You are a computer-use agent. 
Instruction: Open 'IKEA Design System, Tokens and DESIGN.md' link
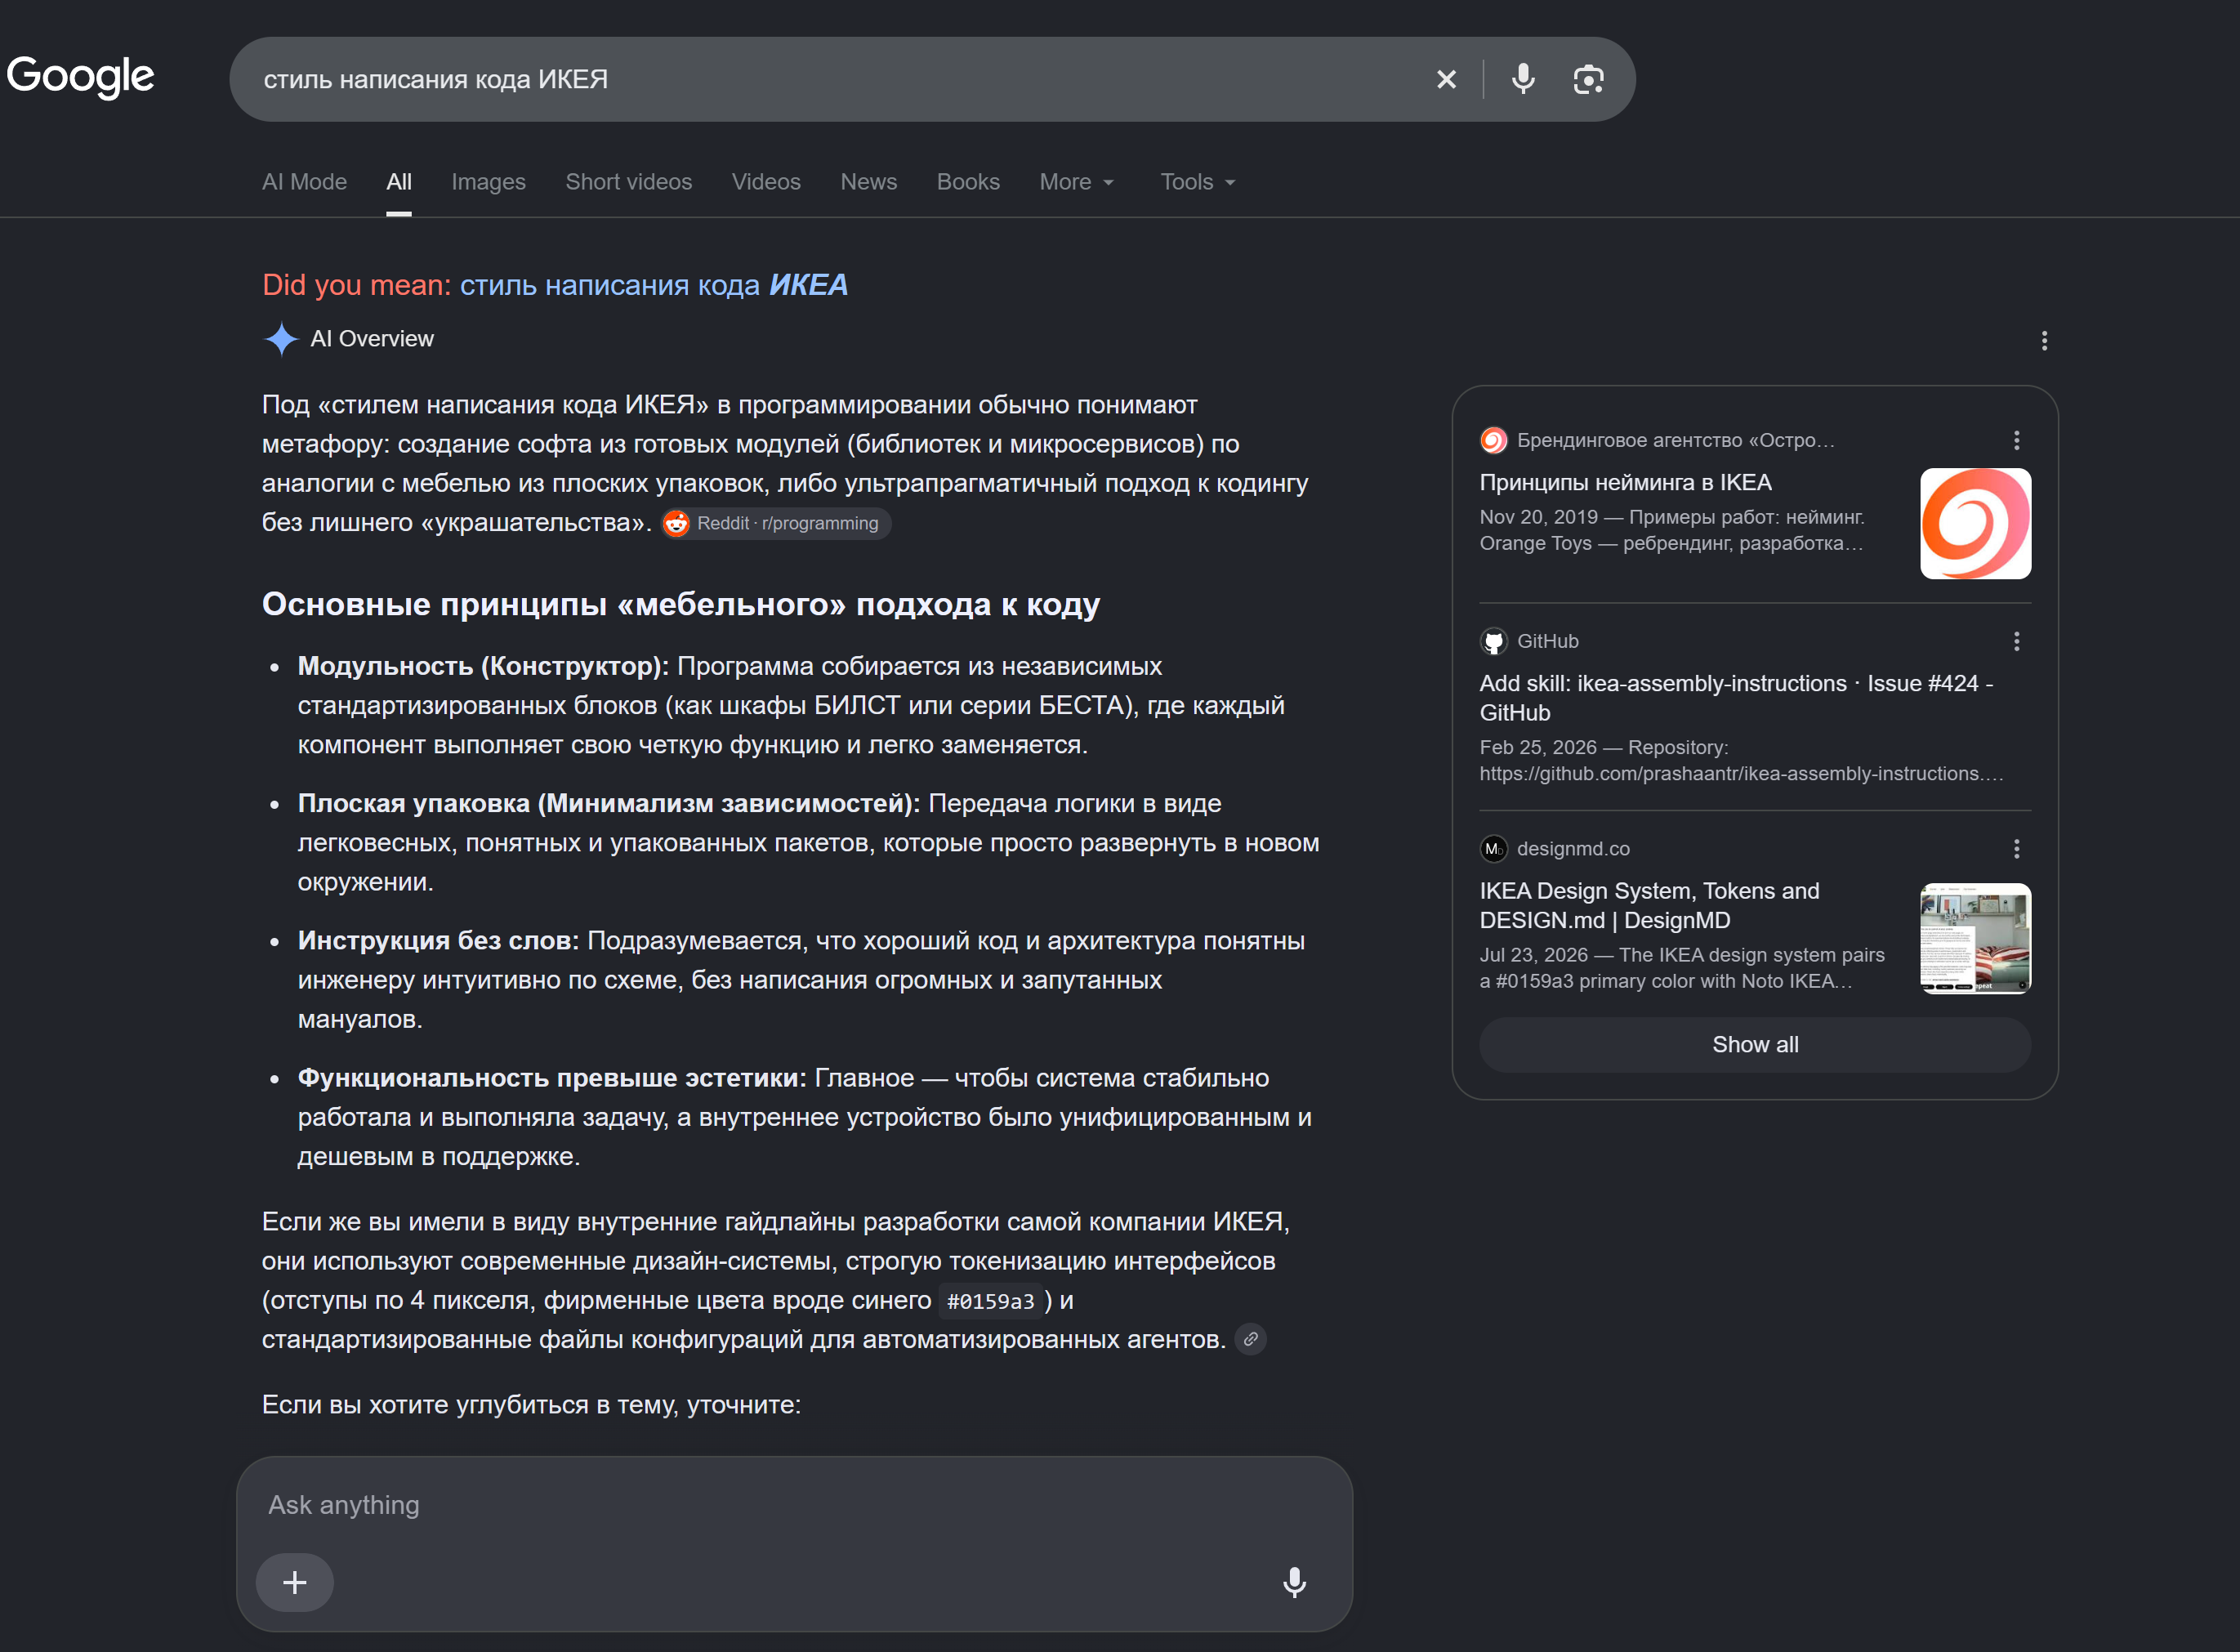coord(1649,906)
